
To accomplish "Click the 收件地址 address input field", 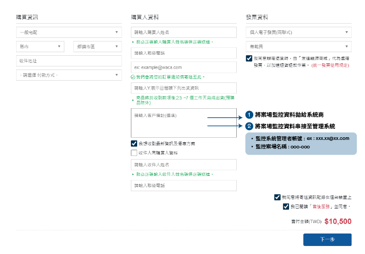I will [x=69, y=61].
